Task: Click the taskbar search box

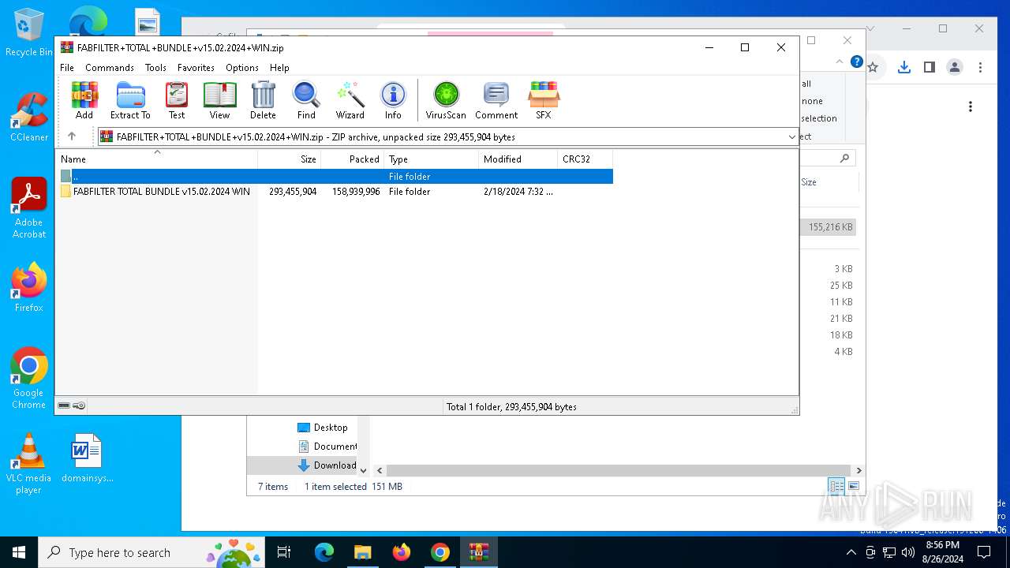Action: click(151, 552)
